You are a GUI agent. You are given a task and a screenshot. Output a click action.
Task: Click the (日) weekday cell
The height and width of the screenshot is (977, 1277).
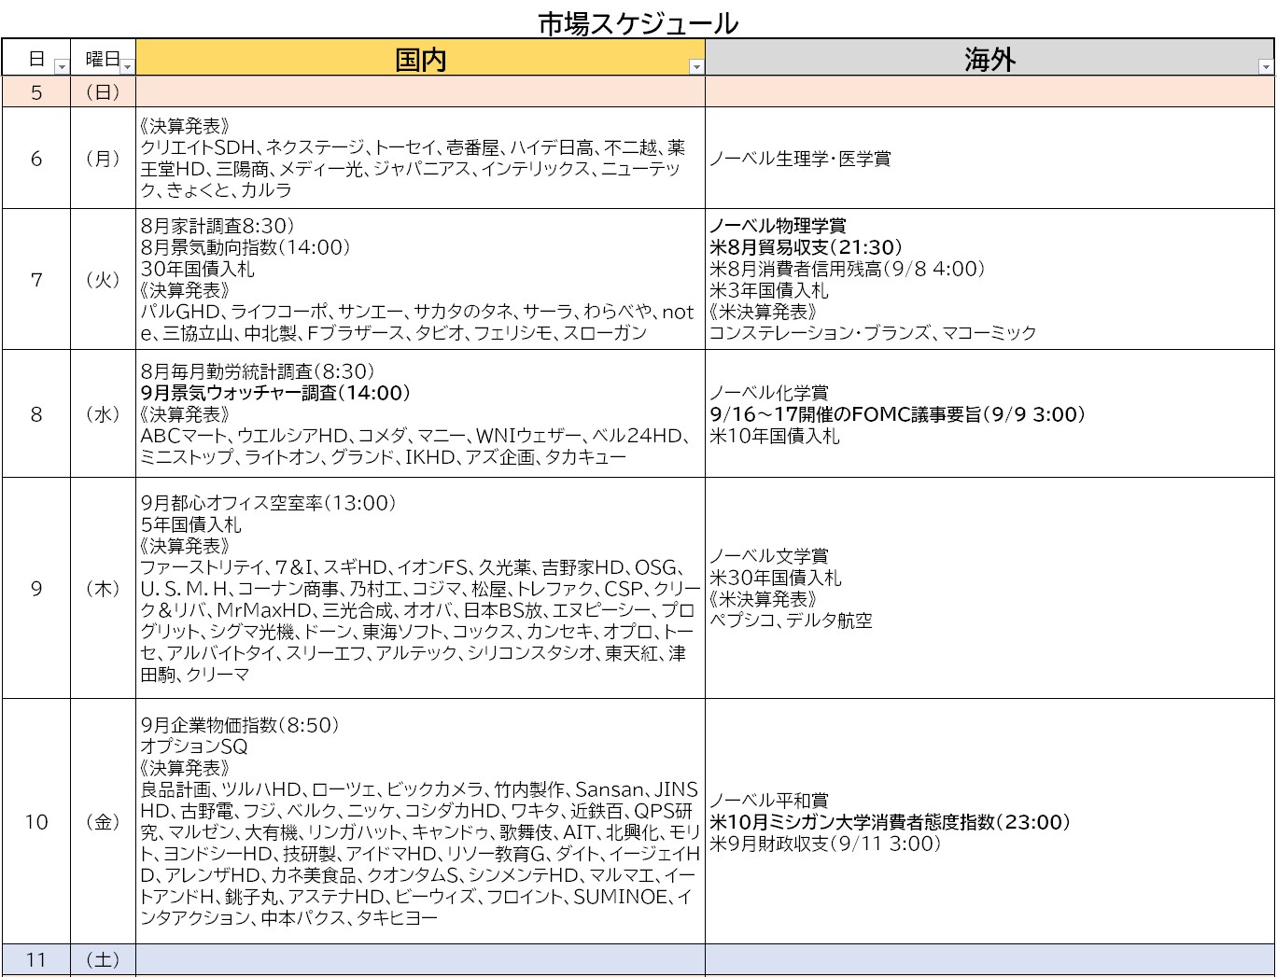click(103, 91)
